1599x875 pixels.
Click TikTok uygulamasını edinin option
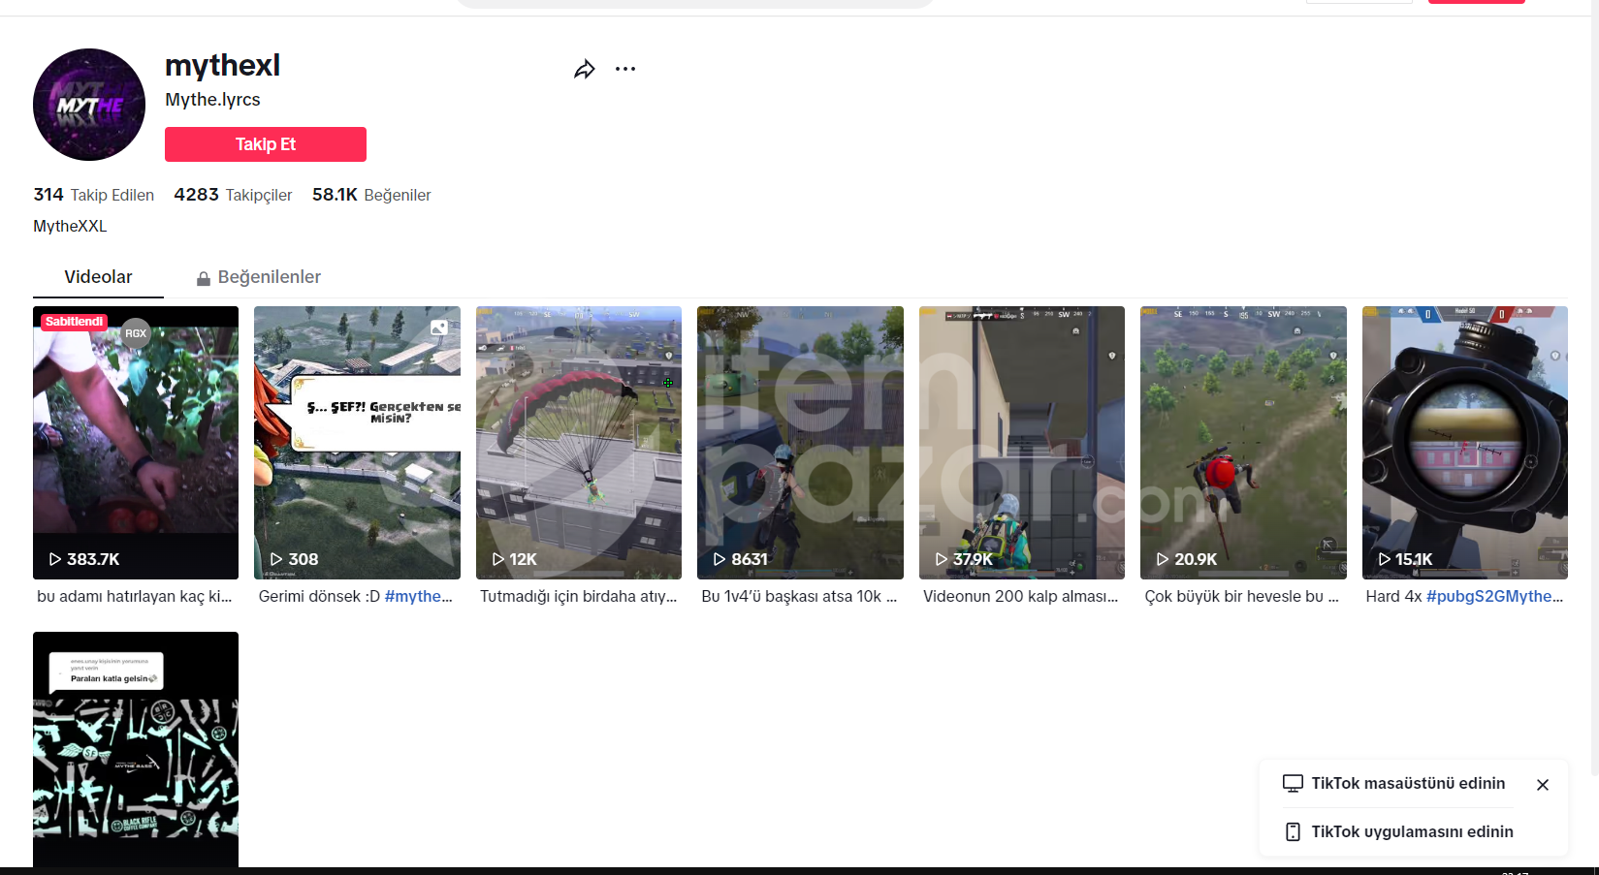tap(1412, 831)
